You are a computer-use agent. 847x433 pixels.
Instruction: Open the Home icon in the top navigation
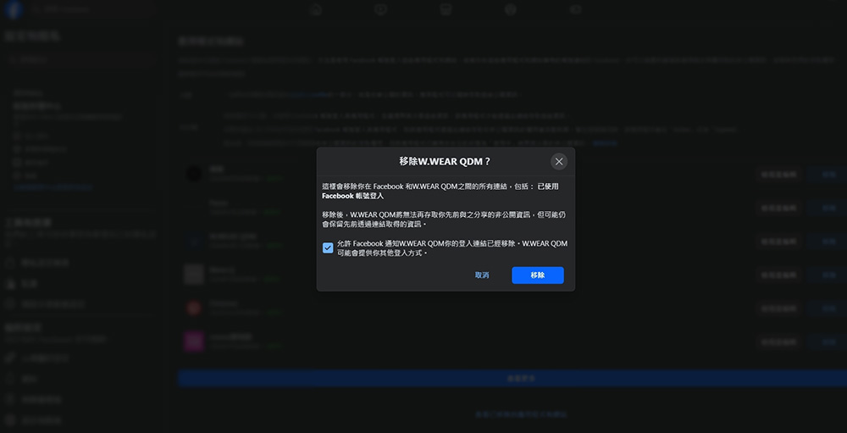(316, 10)
